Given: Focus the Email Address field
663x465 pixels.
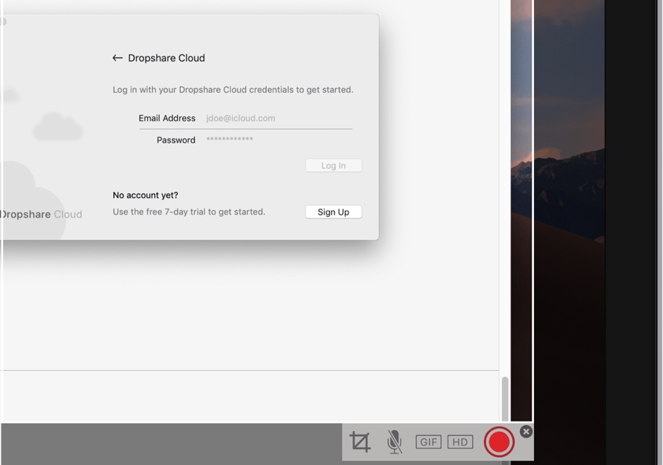Looking at the screenshot, I should pos(279,118).
